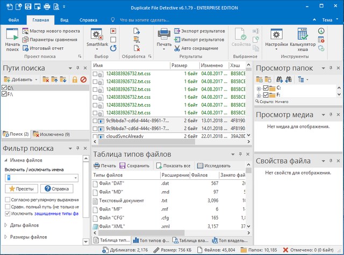Click the Справка button in search filter
This screenshot has width=344, height=255.
click(x=56, y=188)
